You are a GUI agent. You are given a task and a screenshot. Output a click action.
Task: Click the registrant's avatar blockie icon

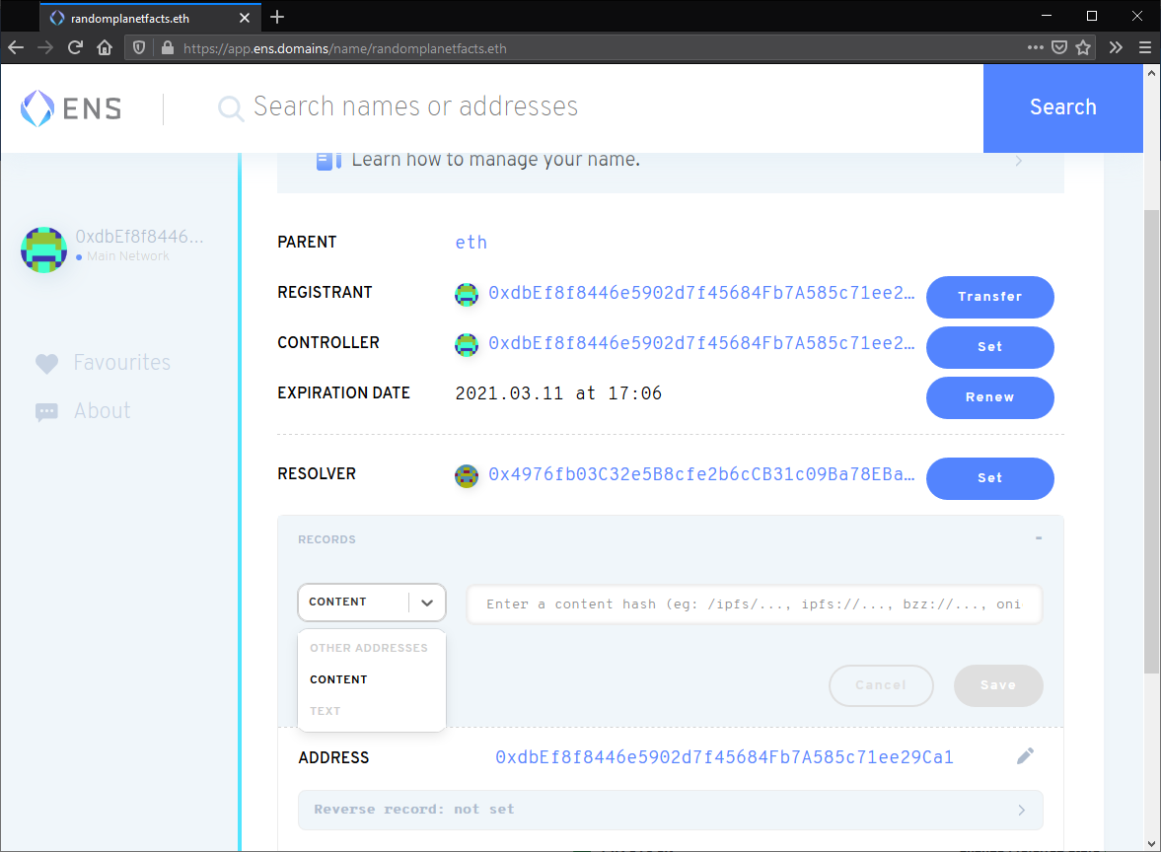coord(467,294)
